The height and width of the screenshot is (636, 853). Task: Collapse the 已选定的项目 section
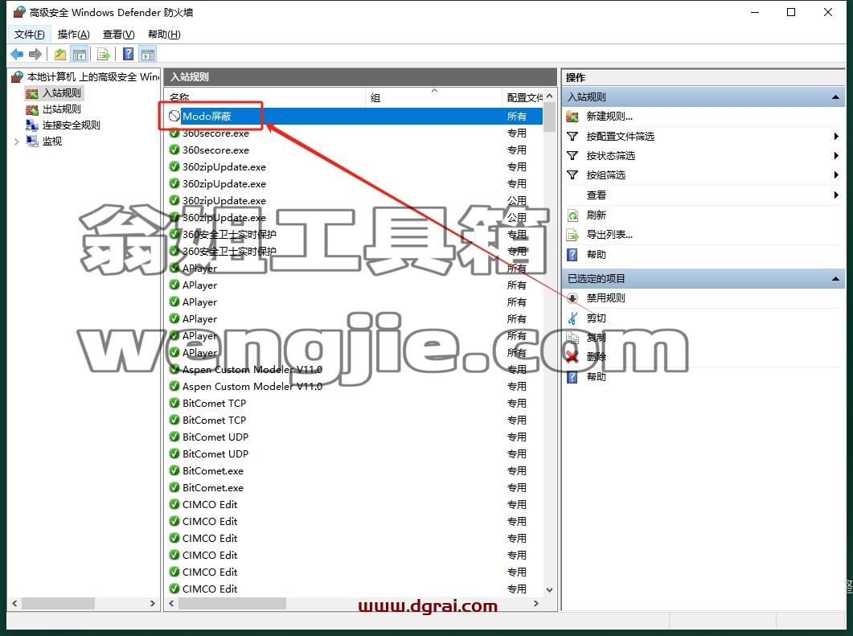click(835, 279)
